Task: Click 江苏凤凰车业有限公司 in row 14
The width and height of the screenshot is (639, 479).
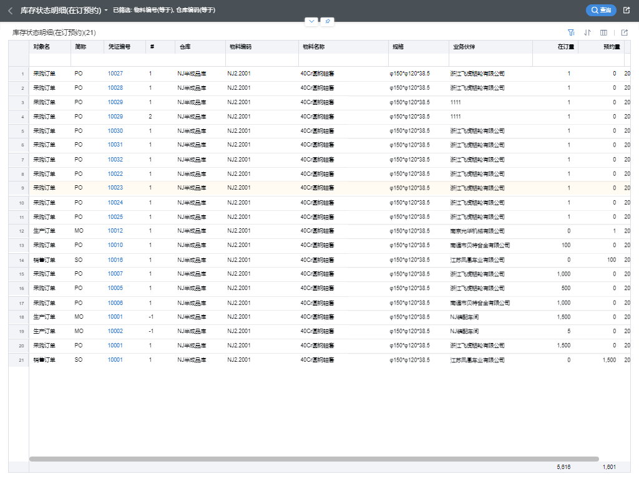Action: (477, 260)
